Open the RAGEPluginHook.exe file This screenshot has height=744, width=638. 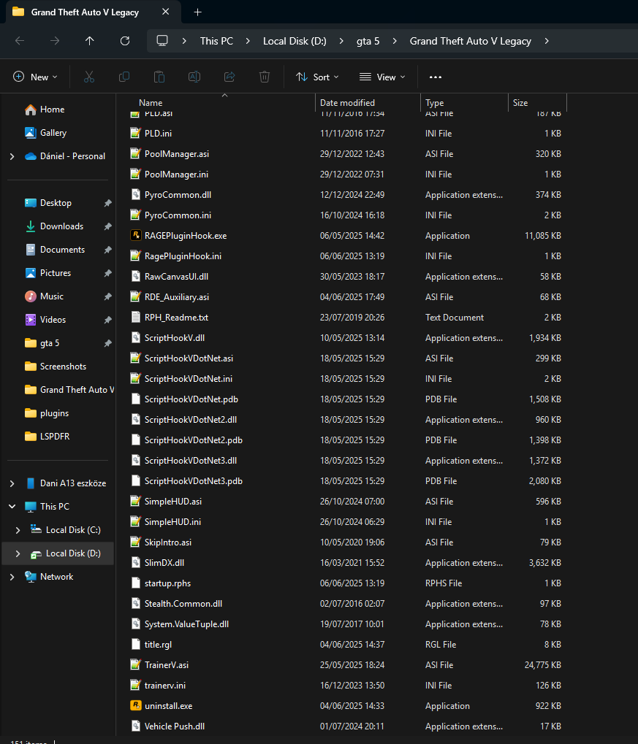click(185, 236)
